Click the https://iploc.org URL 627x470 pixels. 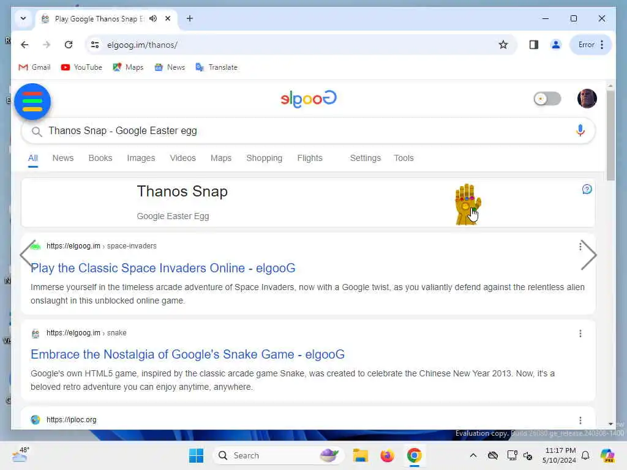(71, 420)
